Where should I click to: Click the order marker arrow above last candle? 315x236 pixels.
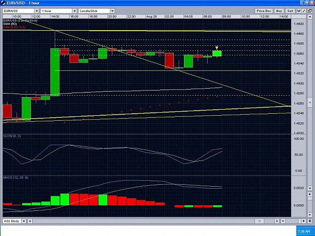[217, 48]
